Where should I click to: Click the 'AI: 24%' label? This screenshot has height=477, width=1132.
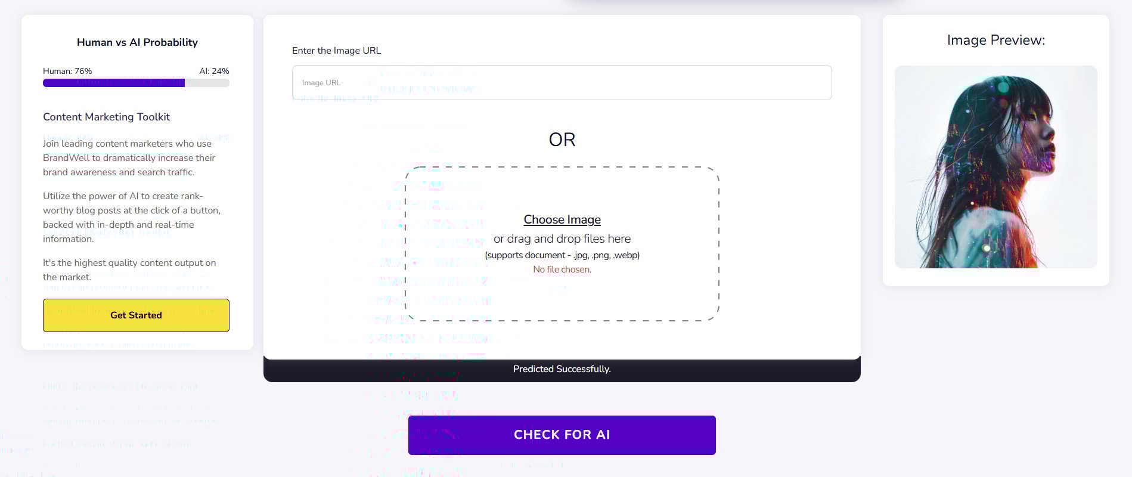point(214,71)
